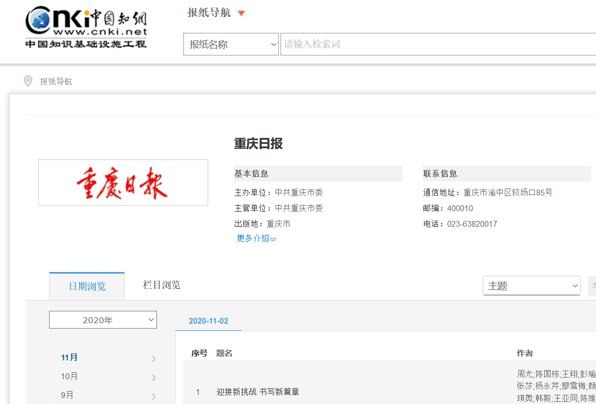Screen dimensions: 596x404
Task: Switch to the 栏目浏览 tab
Action: pos(162,285)
